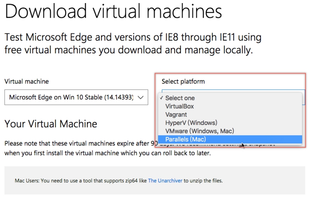
Task: Click the 'Please note' expiry notice text
Action: [x=77, y=144]
